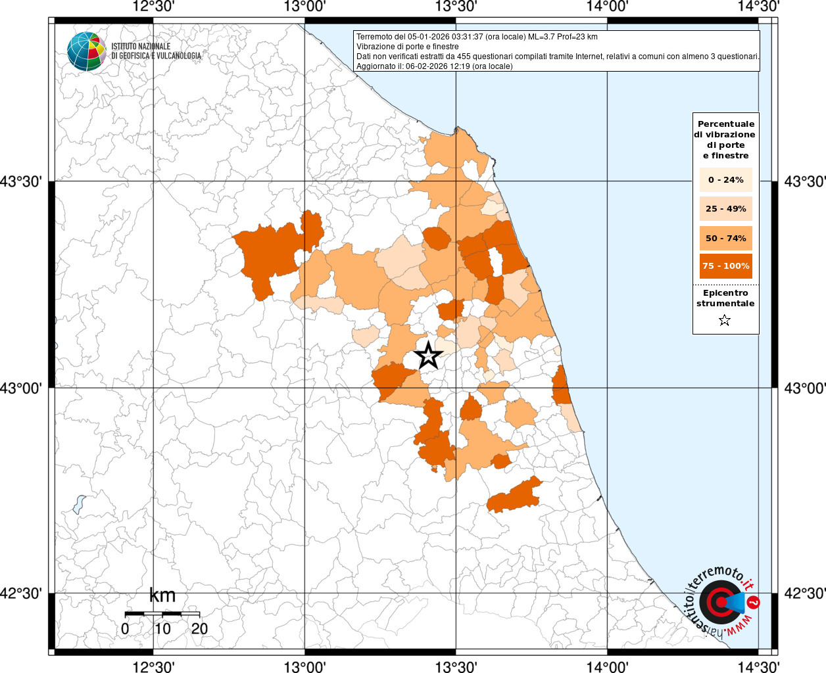This screenshot has width=826, height=673.
Task: Select the 75 - 100% legend swatch
Action: pyautogui.click(x=725, y=266)
